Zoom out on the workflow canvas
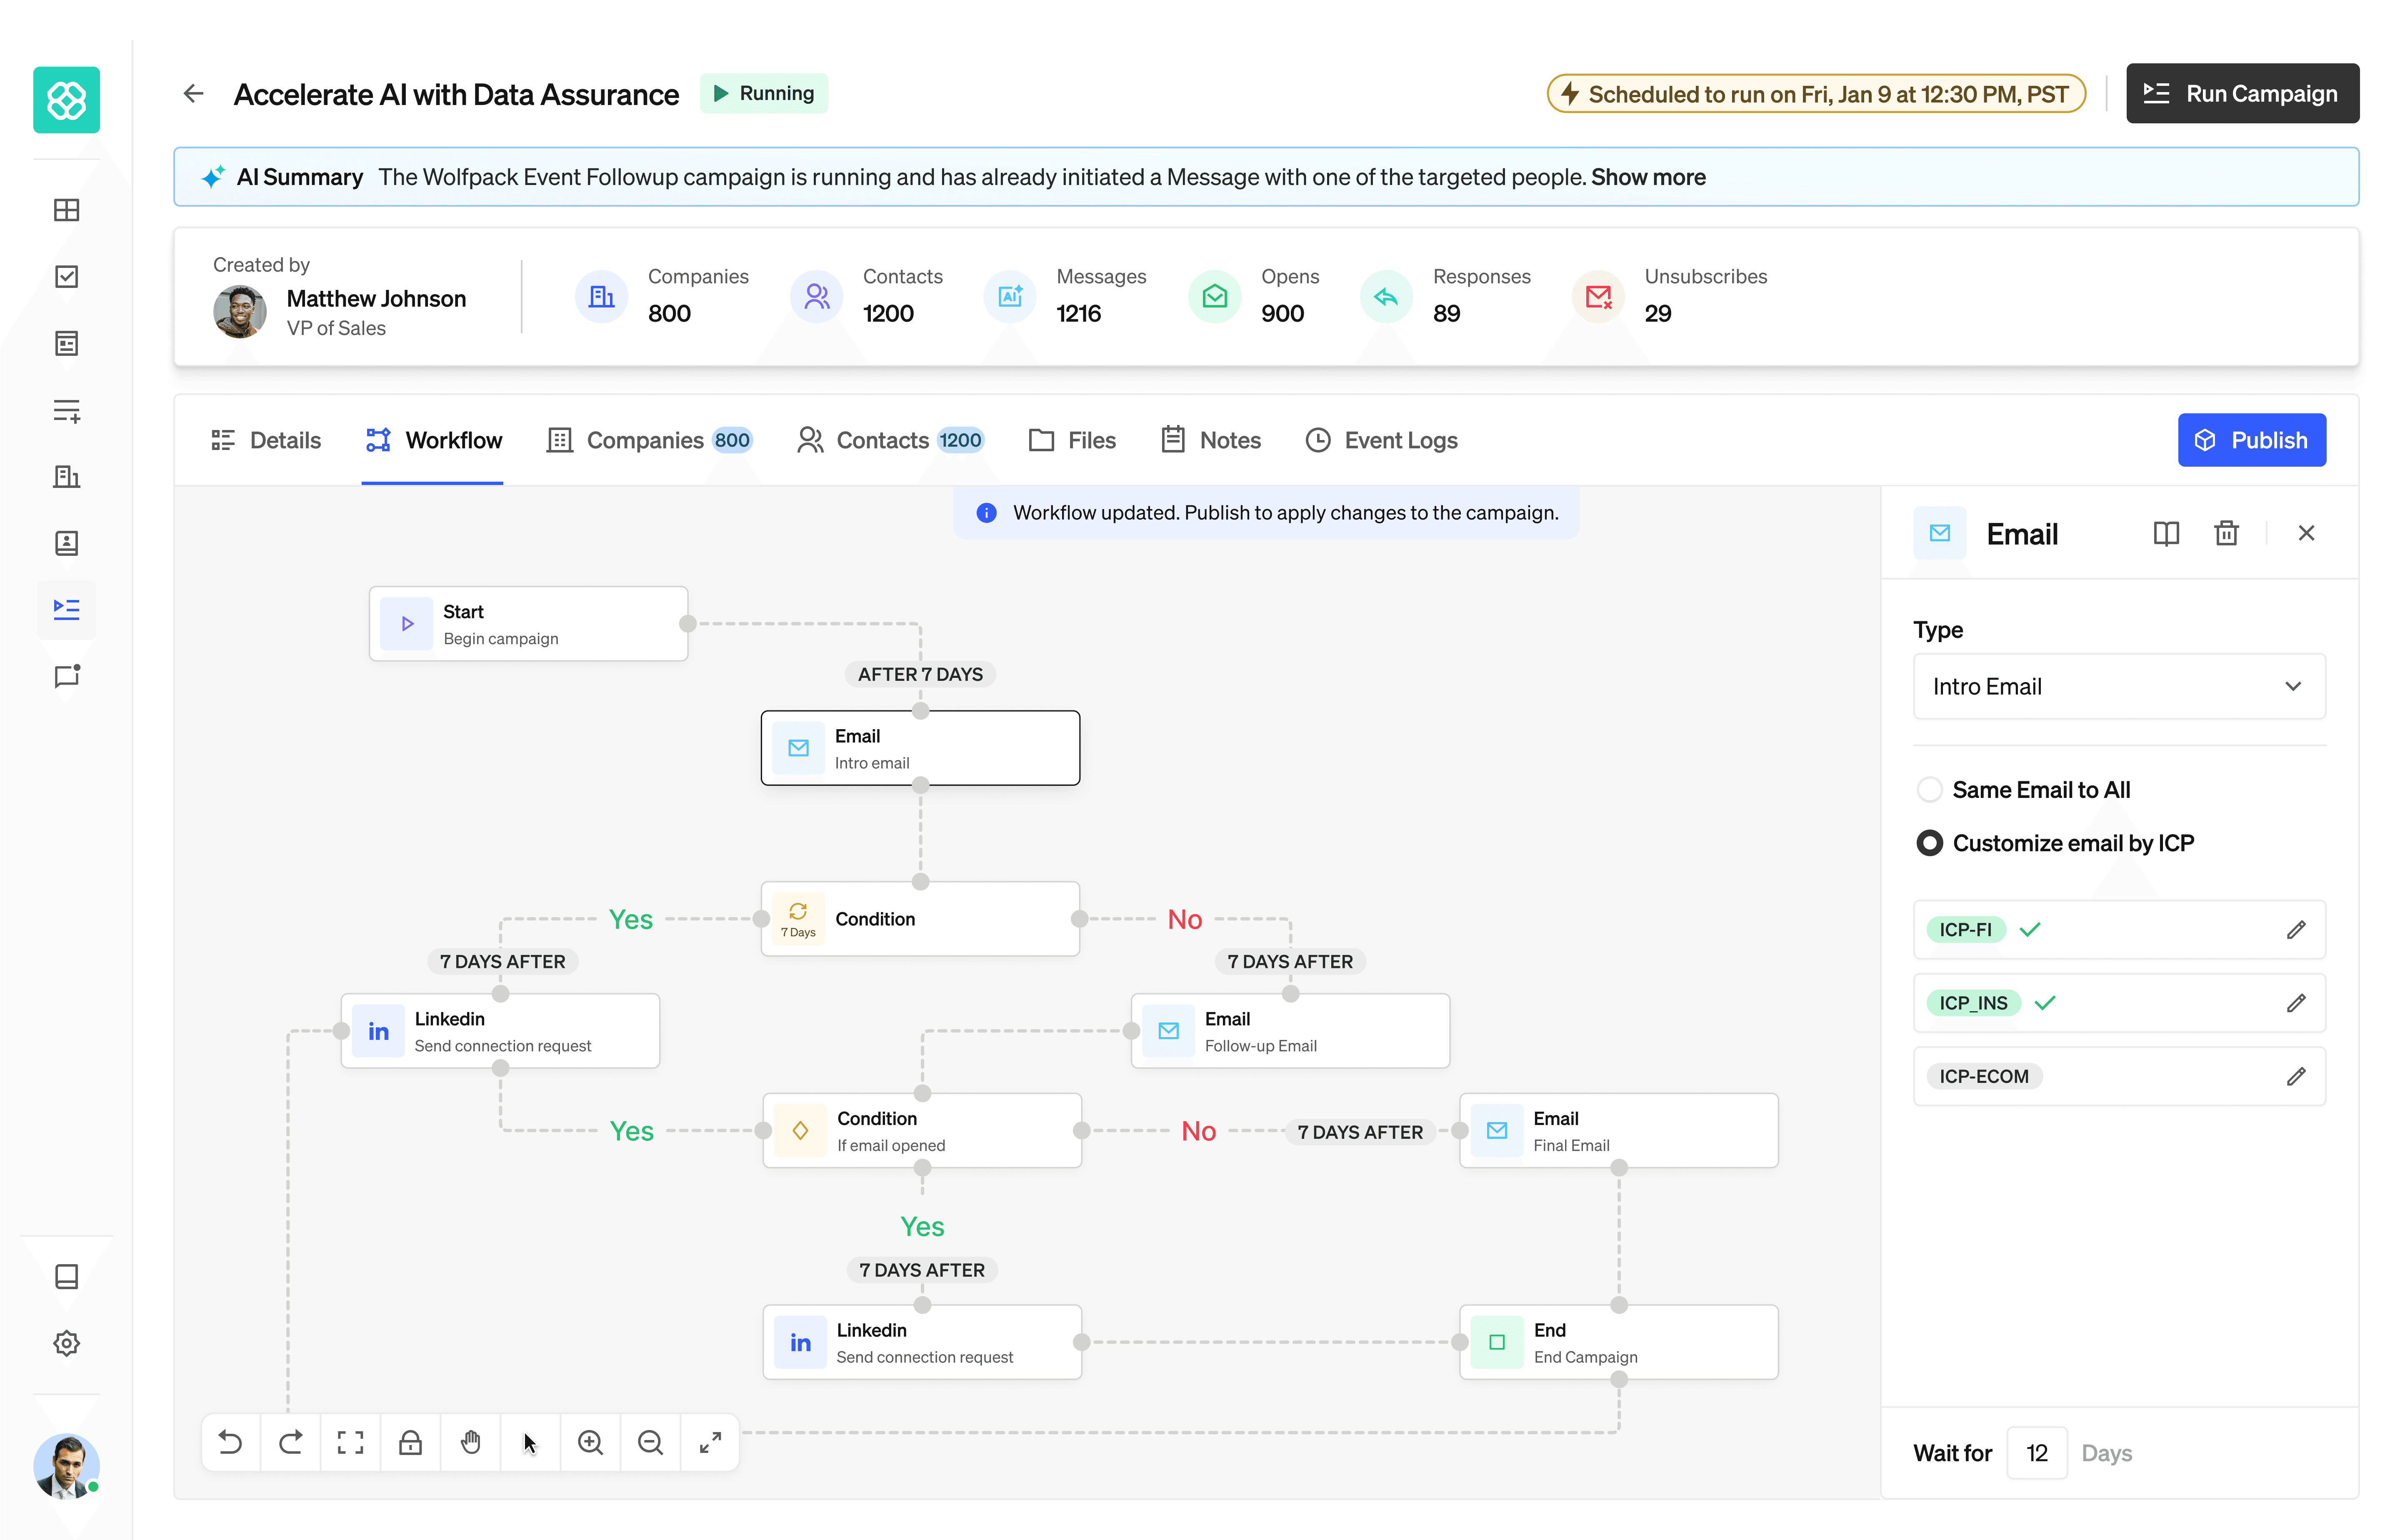The image size is (2400, 1540). tap(651, 1442)
